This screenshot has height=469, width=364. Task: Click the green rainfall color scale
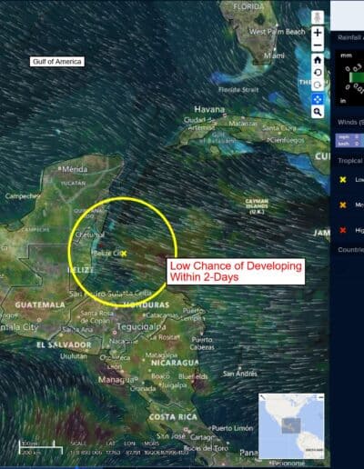(357, 77)
